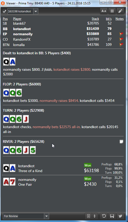Click the Notes column header

(119, 19)
